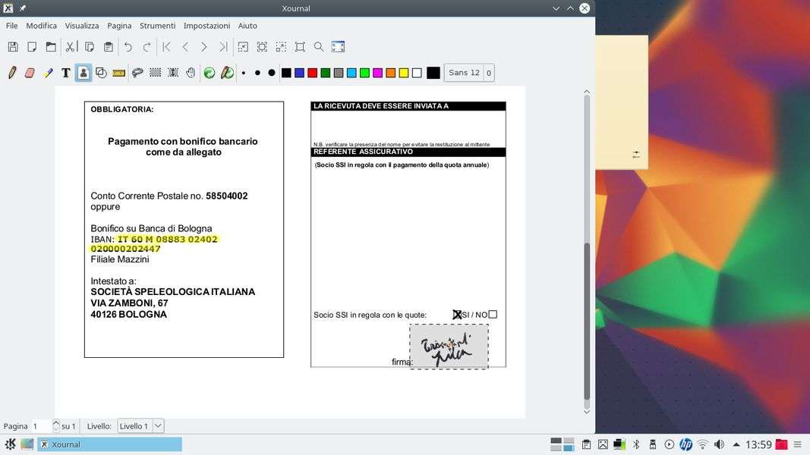Viewport: 810px width, 455px height.
Task: Pick the red color swatch
Action: click(312, 73)
